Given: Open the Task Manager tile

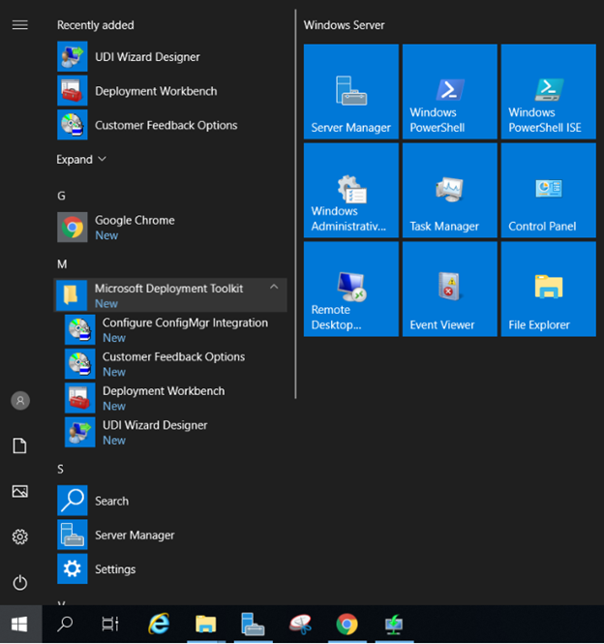Looking at the screenshot, I should 450,190.
